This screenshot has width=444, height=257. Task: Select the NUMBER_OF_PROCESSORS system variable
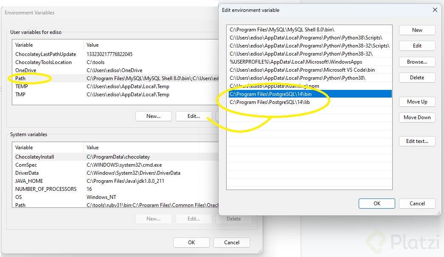[46, 189]
